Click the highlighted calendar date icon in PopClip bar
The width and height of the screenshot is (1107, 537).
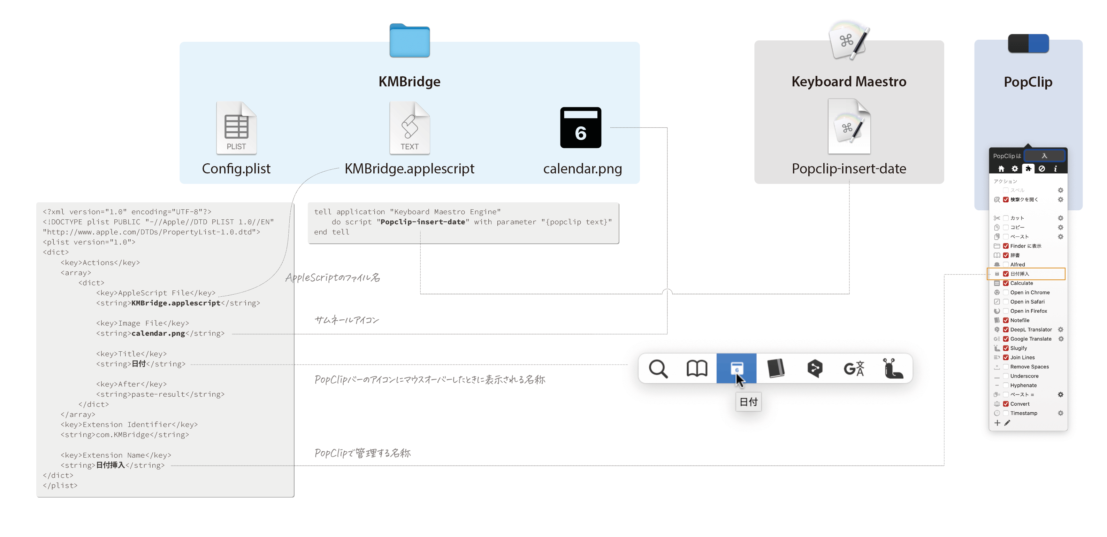736,368
